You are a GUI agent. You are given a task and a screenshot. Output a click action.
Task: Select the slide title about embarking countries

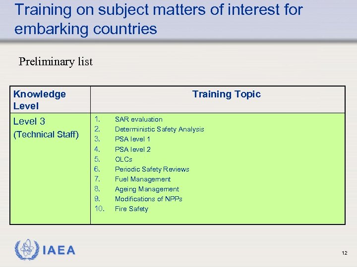point(159,19)
